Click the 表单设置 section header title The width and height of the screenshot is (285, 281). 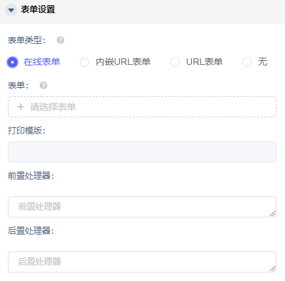(38, 10)
